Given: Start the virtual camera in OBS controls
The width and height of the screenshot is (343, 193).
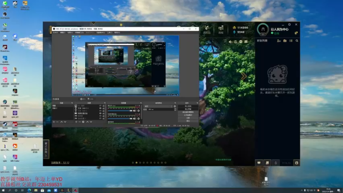Looking at the screenshot, I should click(x=188, y=112).
